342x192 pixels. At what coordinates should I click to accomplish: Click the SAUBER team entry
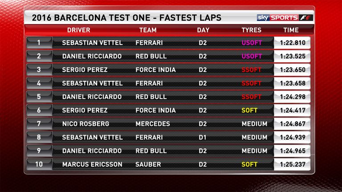[x=148, y=164]
